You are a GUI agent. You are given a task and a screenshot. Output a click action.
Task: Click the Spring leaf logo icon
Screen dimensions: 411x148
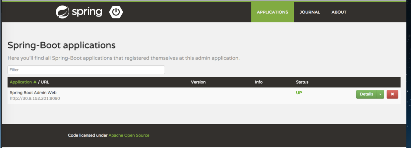[x=62, y=12]
